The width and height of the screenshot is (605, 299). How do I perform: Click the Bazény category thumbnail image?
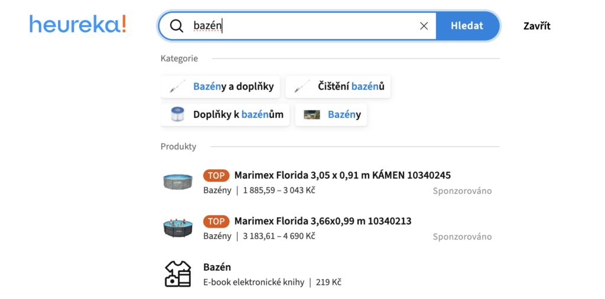click(x=312, y=114)
